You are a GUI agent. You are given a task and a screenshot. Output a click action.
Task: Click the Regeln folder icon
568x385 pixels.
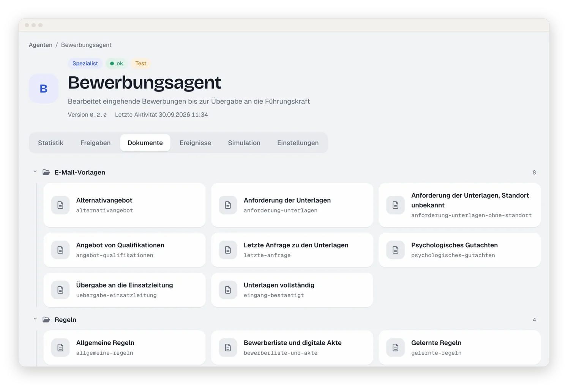coord(46,320)
